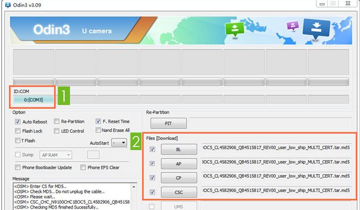Click log line 'Enter CS for MD5..'

tap(40, 186)
